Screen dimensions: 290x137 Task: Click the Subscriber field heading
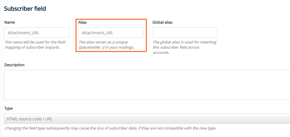tap(25, 9)
